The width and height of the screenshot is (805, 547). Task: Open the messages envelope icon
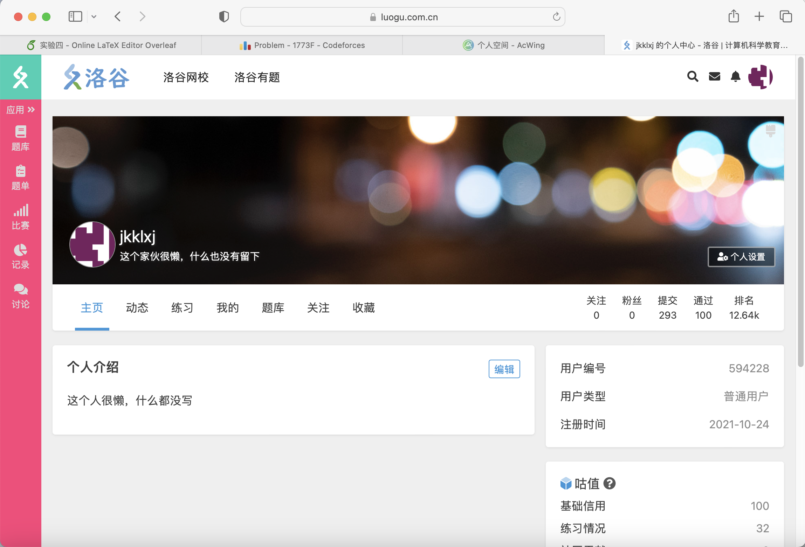[714, 77]
